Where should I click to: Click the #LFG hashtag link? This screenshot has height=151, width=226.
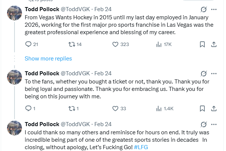point(141,147)
